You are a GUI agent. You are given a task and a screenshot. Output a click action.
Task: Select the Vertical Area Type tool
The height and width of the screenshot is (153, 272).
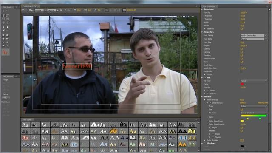[x=7, y=19]
